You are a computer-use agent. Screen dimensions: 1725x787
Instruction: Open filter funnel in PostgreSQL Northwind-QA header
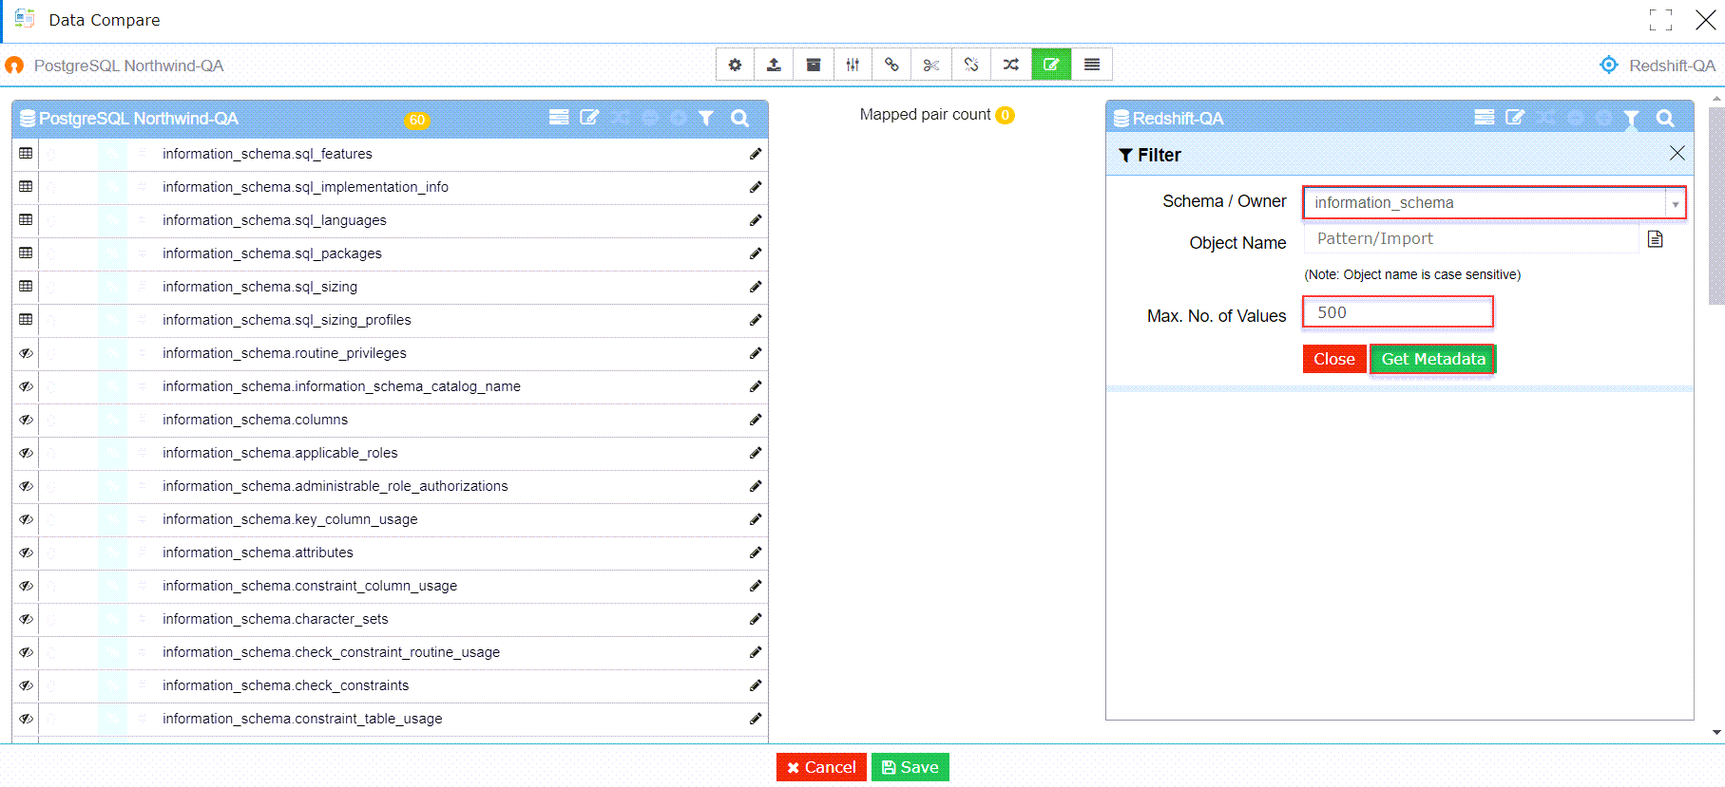click(x=706, y=118)
